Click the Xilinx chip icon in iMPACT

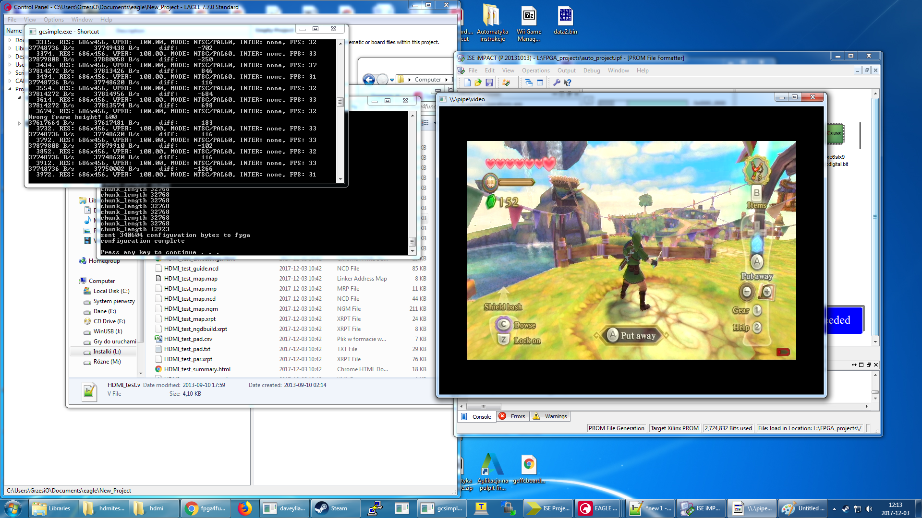[x=836, y=134]
